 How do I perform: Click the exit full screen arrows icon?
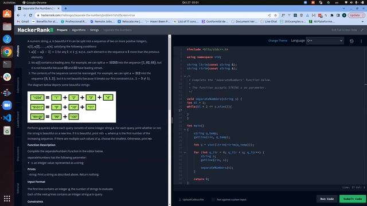tap(362, 30)
